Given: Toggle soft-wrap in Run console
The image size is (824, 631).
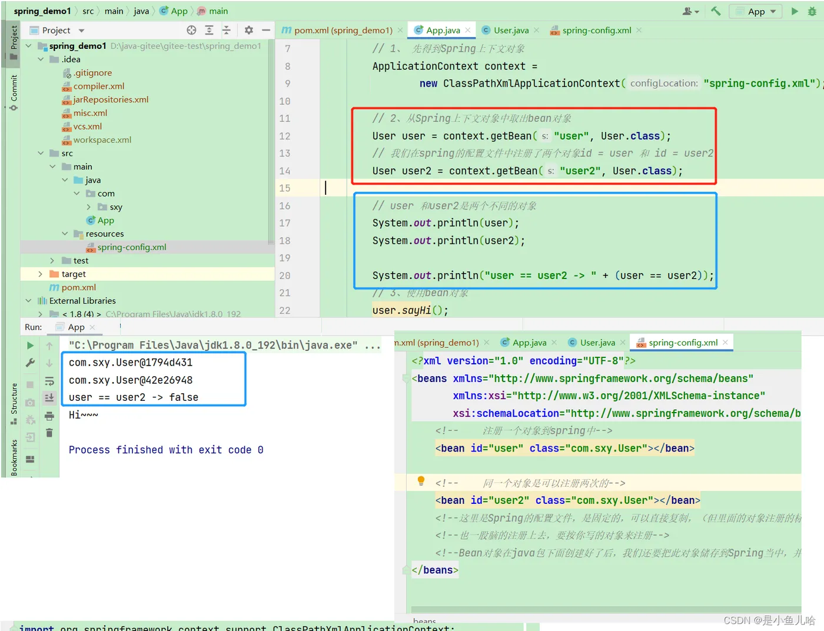Looking at the screenshot, I should [49, 381].
